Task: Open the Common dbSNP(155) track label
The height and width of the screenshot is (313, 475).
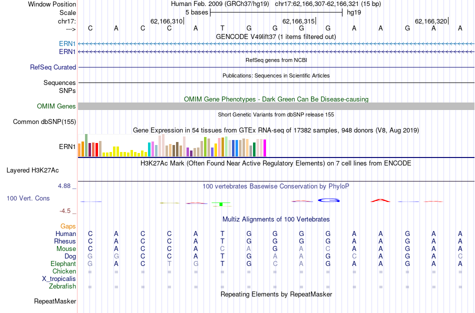Action: tap(44, 122)
